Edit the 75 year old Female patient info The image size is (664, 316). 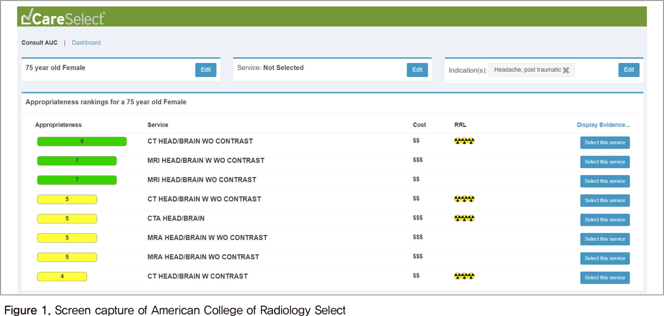(x=206, y=70)
